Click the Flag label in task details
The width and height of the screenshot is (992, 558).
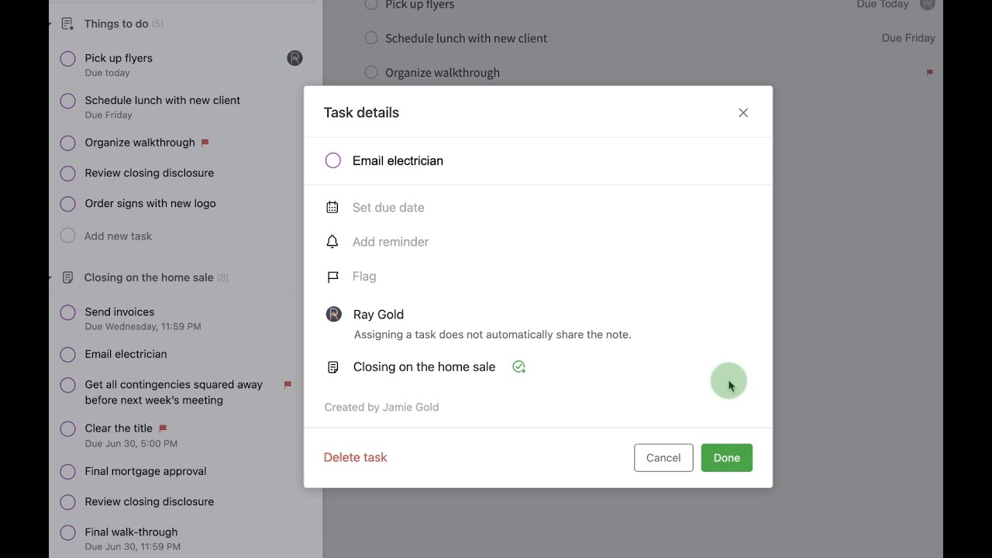[364, 277]
